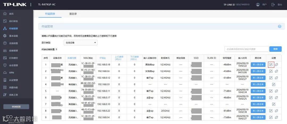287x124 pixels.
Task: Open the help question mark icon
Action: [x=280, y=26]
